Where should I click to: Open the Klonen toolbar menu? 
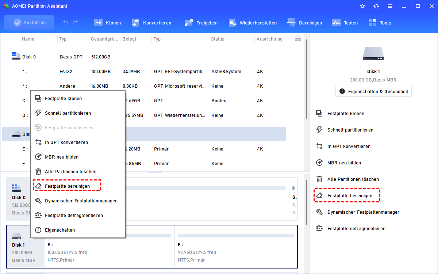pyautogui.click(x=107, y=23)
